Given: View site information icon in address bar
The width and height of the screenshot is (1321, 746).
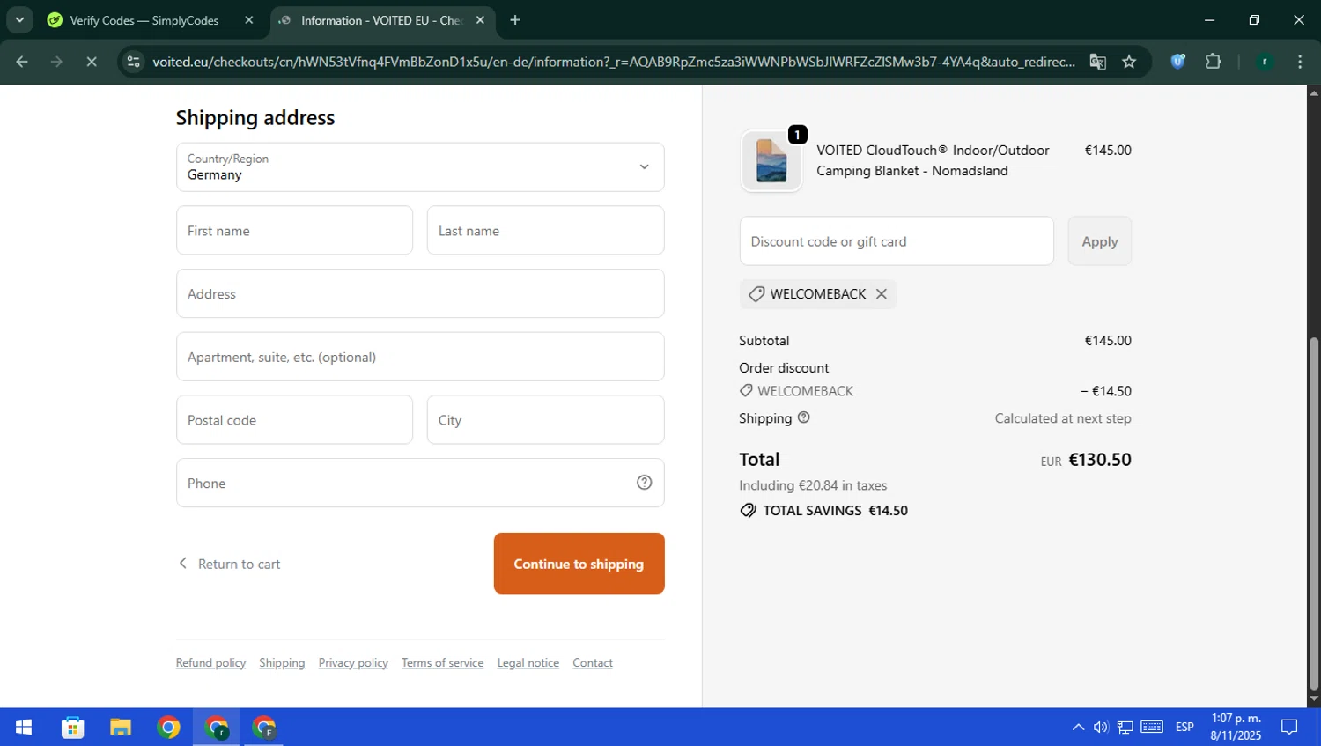Looking at the screenshot, I should (x=133, y=62).
